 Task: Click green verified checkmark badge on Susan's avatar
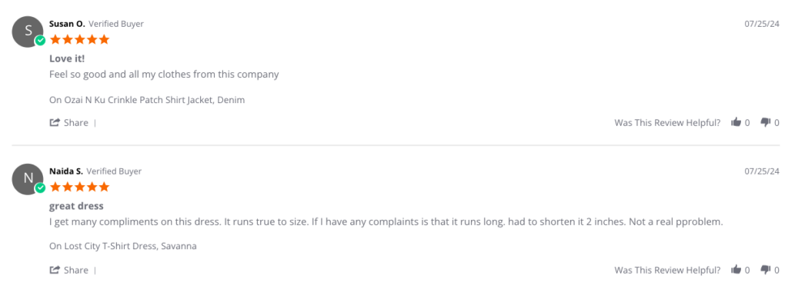coord(40,41)
